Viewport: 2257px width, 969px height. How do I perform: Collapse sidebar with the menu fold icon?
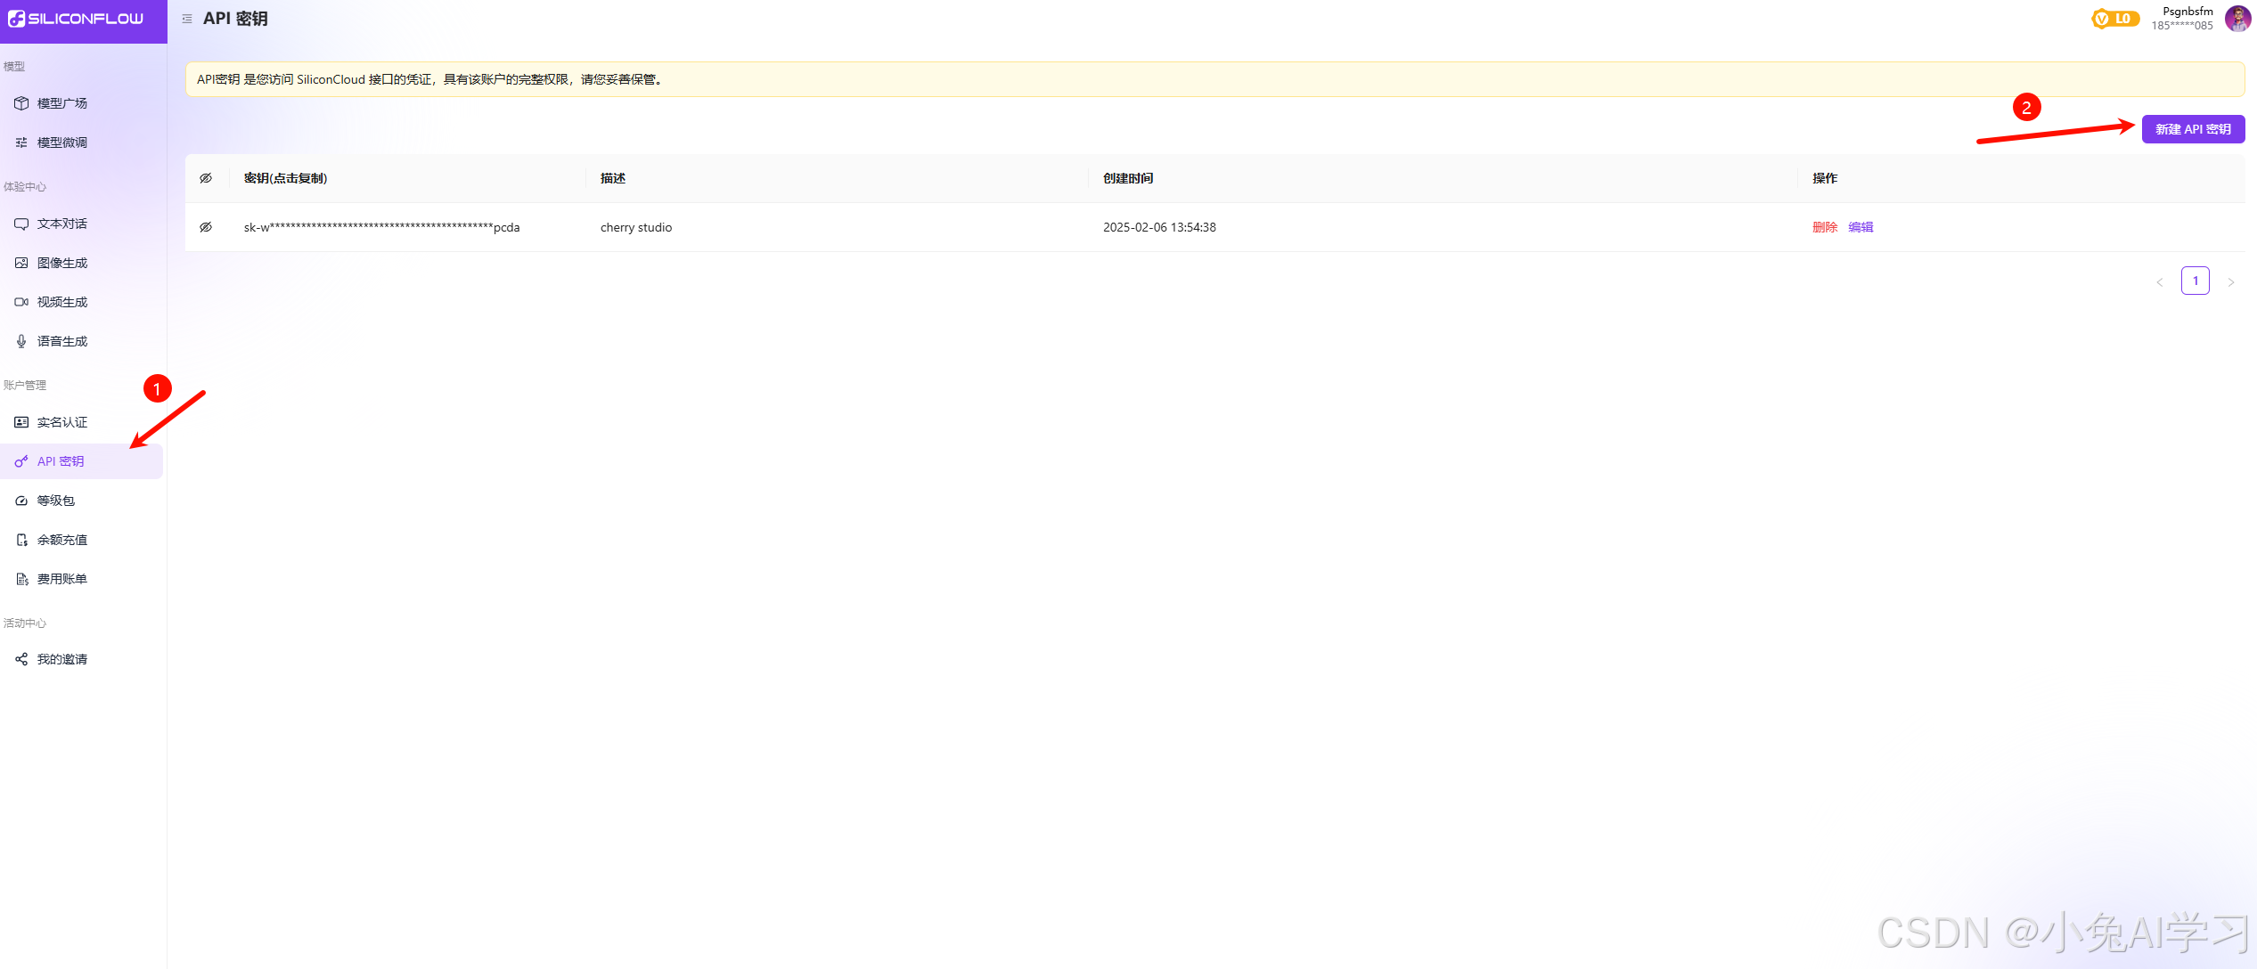pyautogui.click(x=187, y=19)
